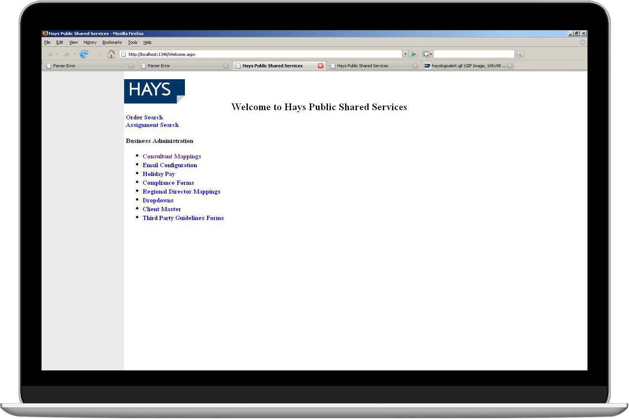Open the Bookmarks menu
Viewport: 629px width, 419px height.
tap(112, 42)
